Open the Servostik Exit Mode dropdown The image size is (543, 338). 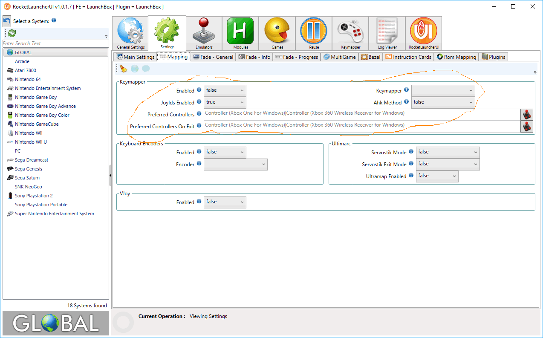[x=448, y=164]
